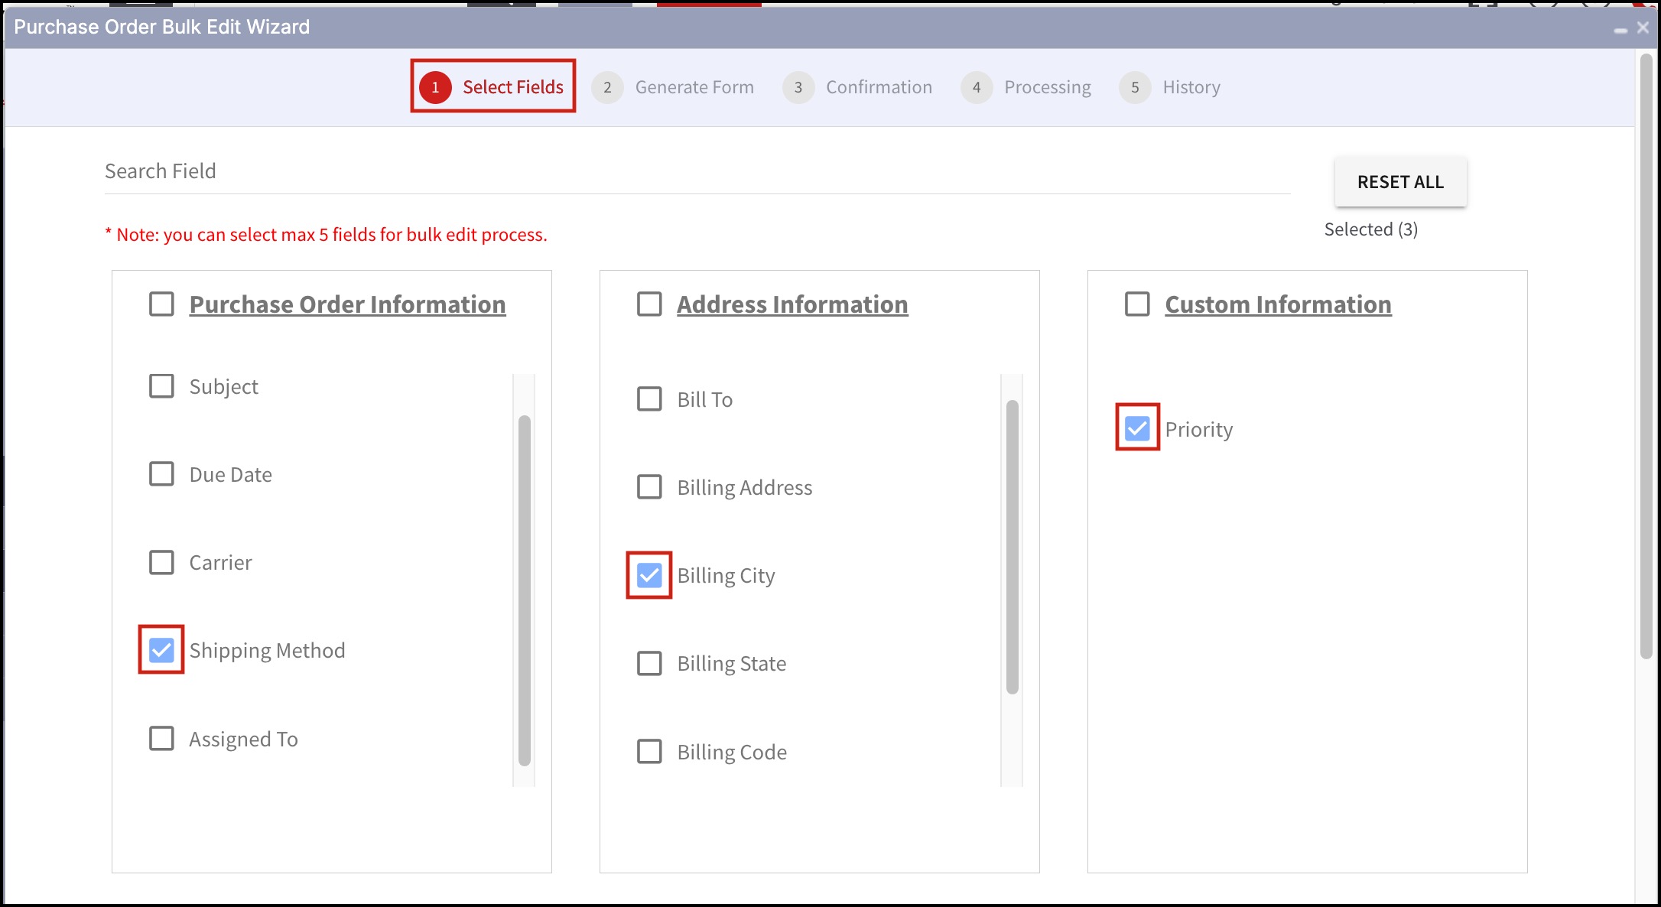Viewport: 1661px width, 907px height.
Task: Click step 5 History number icon
Action: 1135,87
